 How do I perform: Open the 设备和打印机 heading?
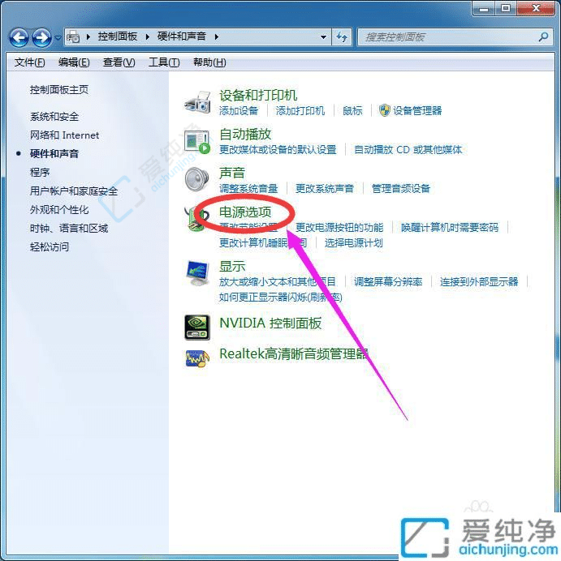point(258,95)
